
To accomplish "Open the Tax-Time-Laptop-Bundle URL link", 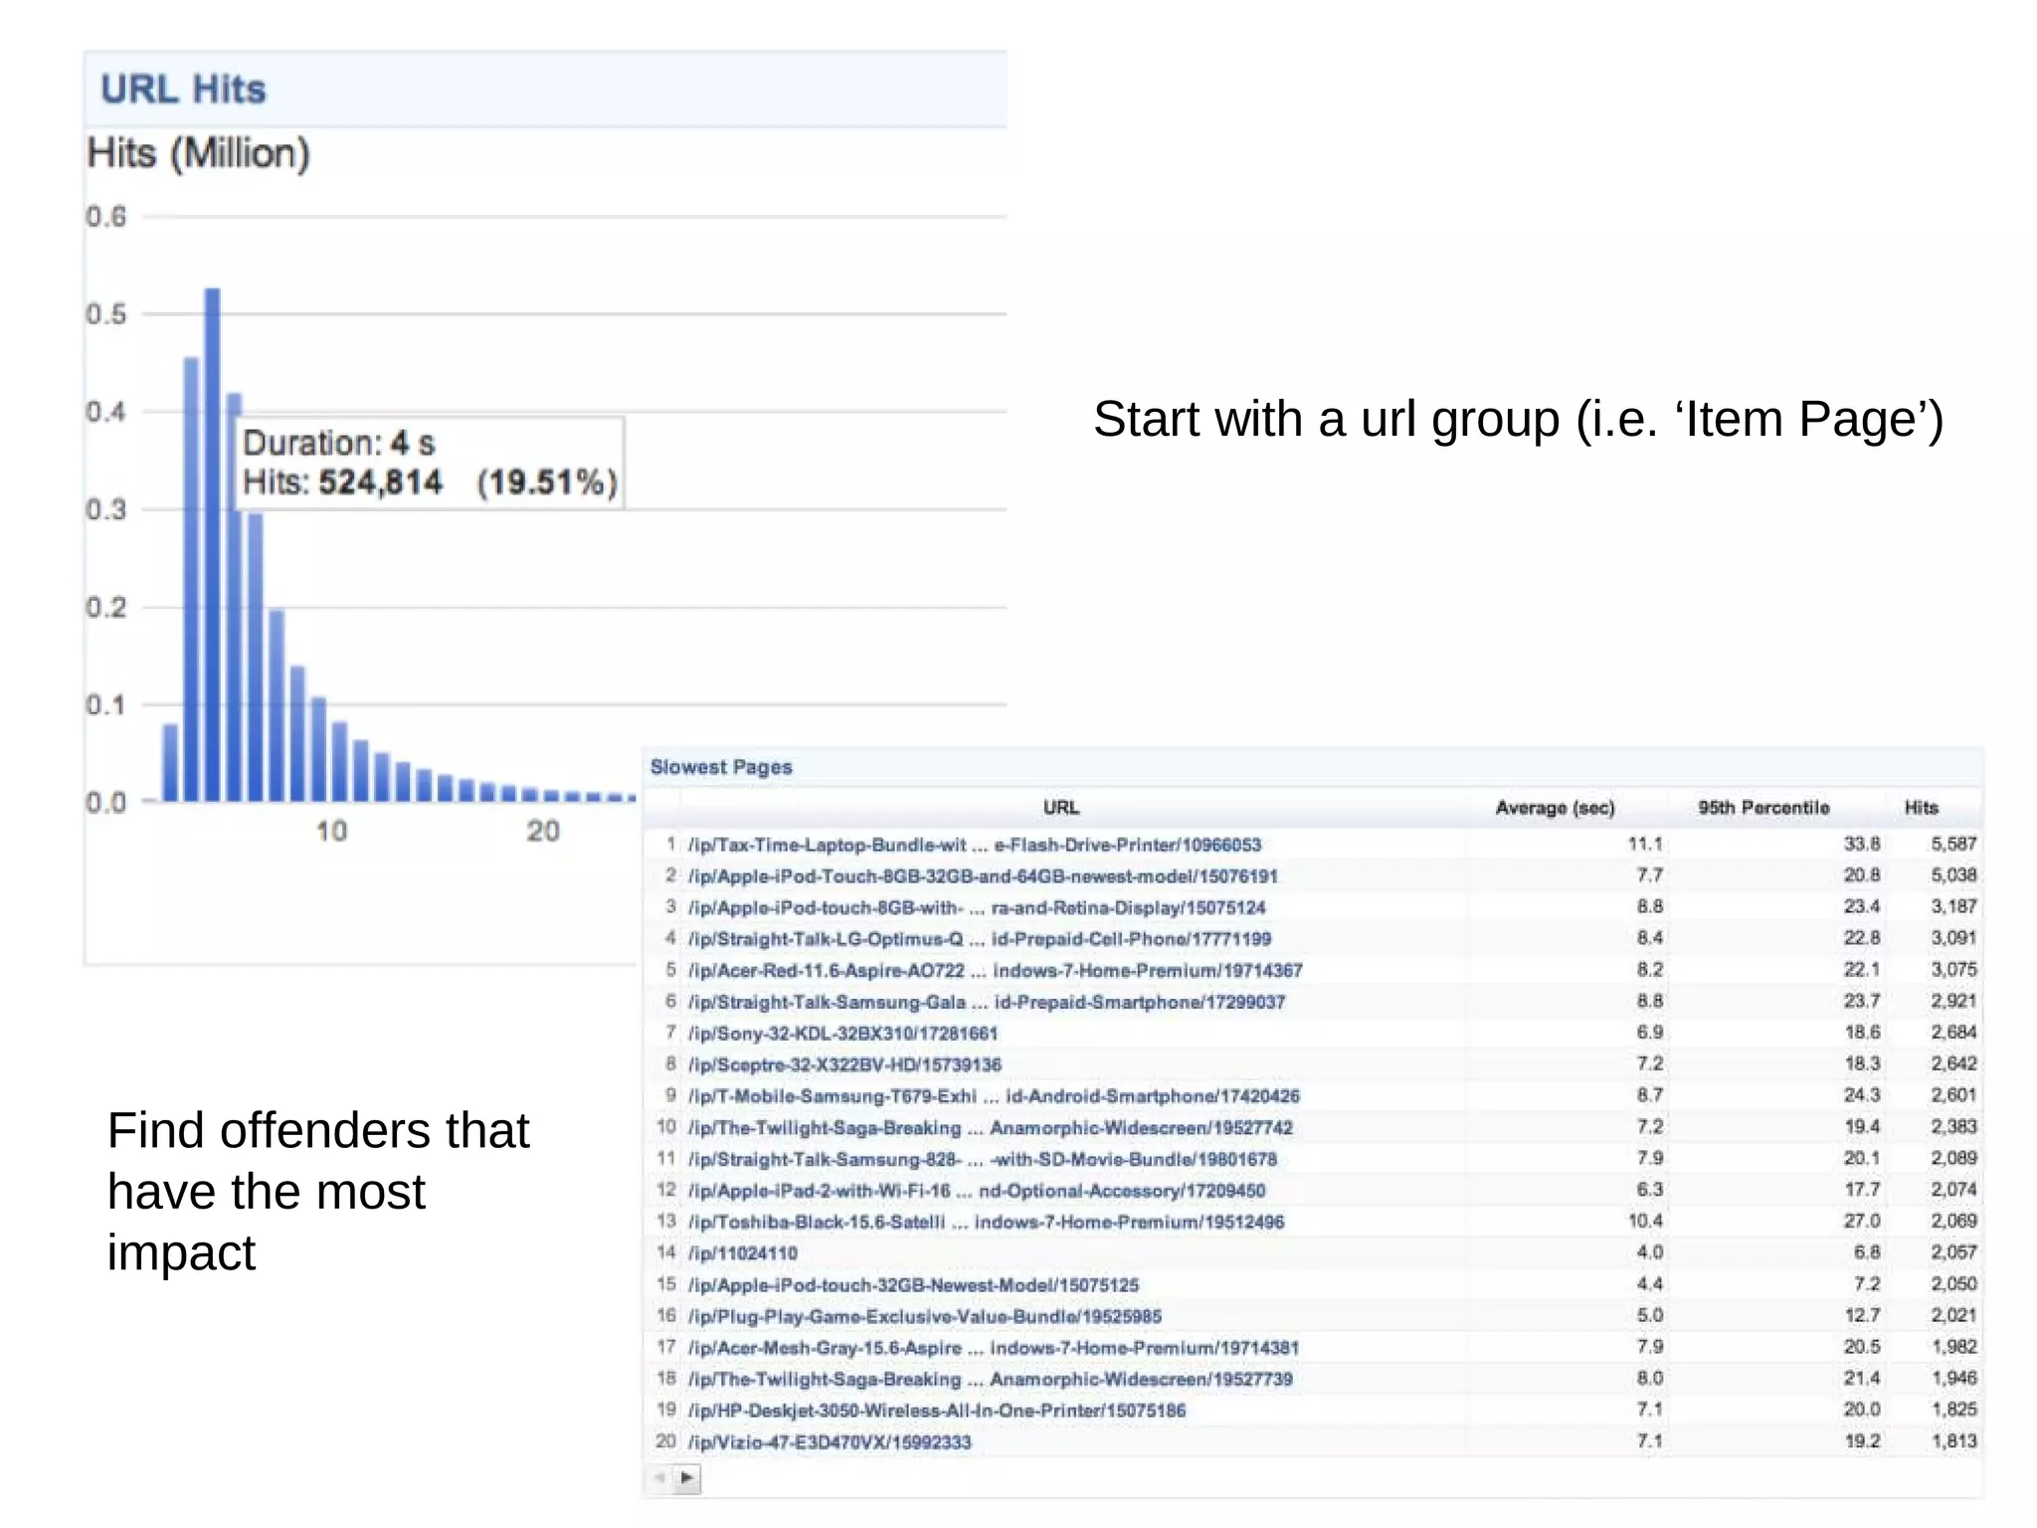I will 974,845.
